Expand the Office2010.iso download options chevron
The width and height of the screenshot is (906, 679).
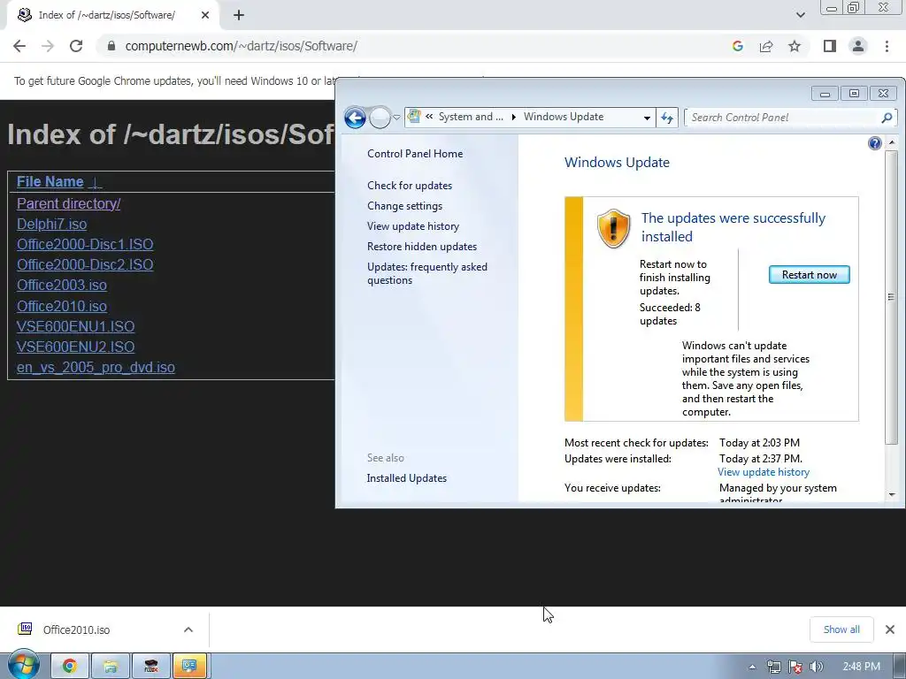tap(188, 629)
